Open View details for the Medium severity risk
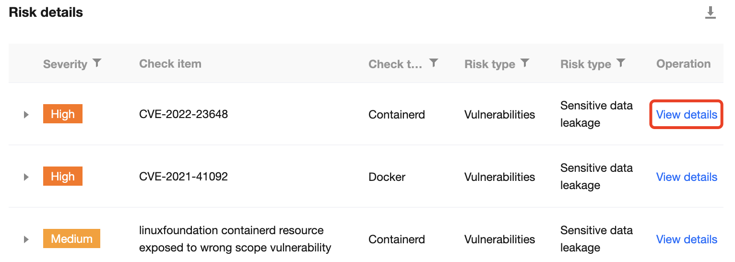 [x=687, y=239]
